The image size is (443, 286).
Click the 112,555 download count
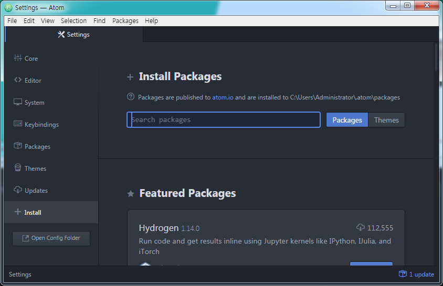(380, 228)
